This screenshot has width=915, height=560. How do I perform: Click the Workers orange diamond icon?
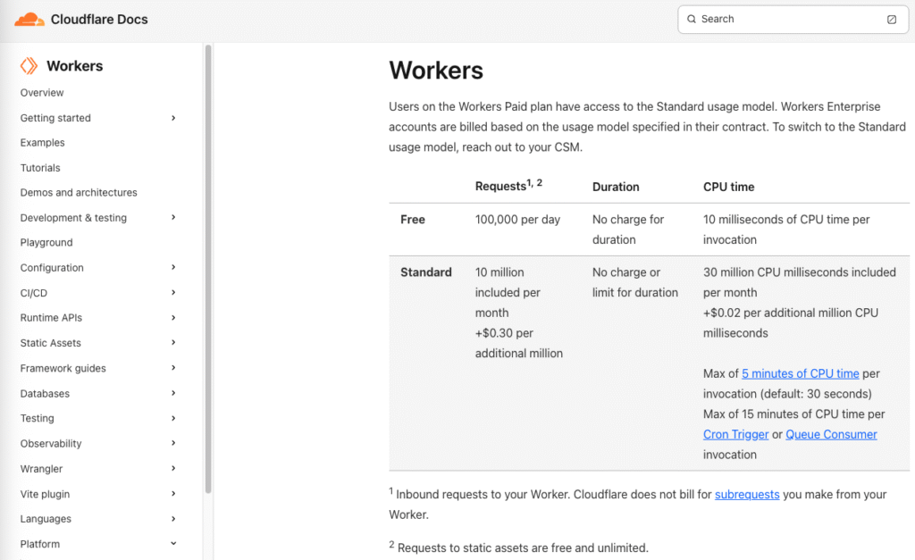coord(29,66)
